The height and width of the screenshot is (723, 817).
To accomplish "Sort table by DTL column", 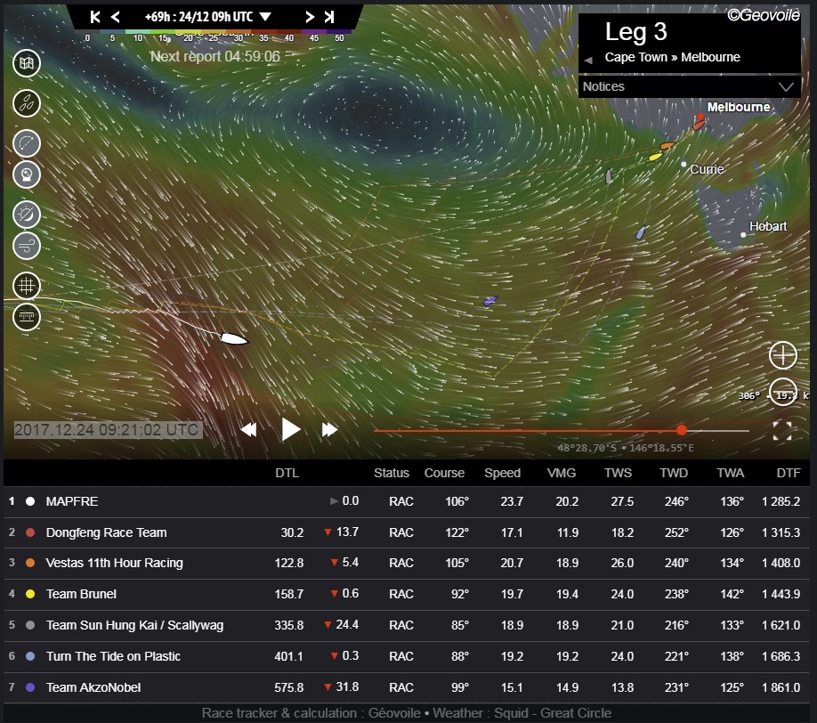I will [x=287, y=473].
